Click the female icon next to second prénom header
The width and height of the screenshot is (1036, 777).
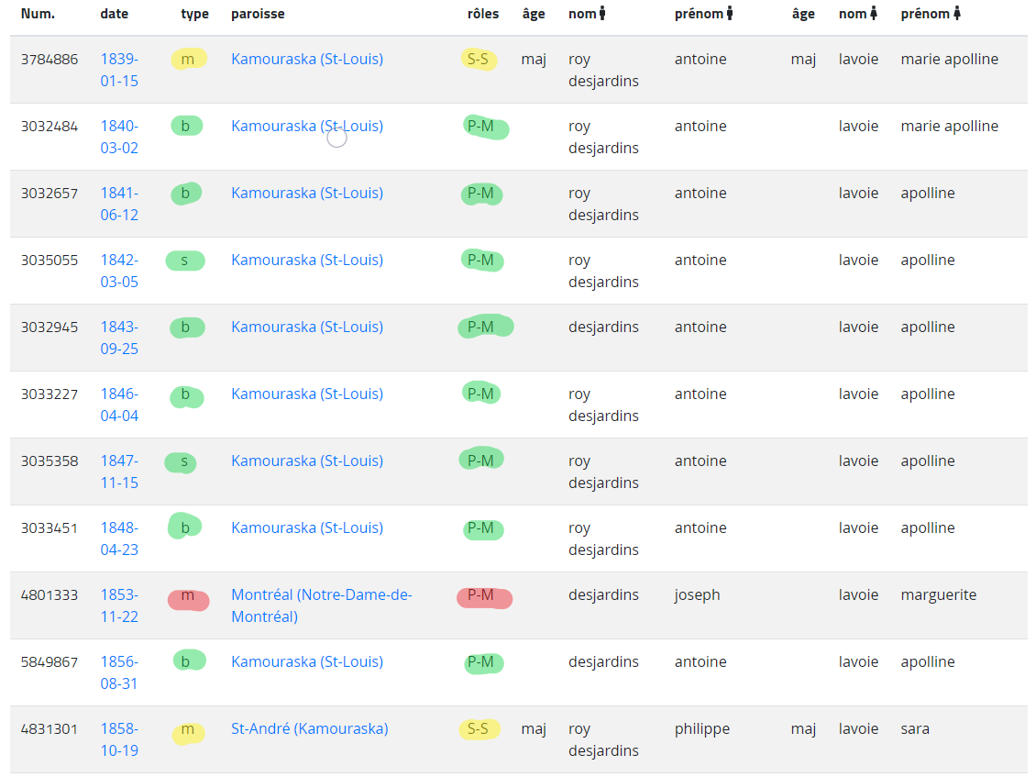pyautogui.click(x=957, y=13)
